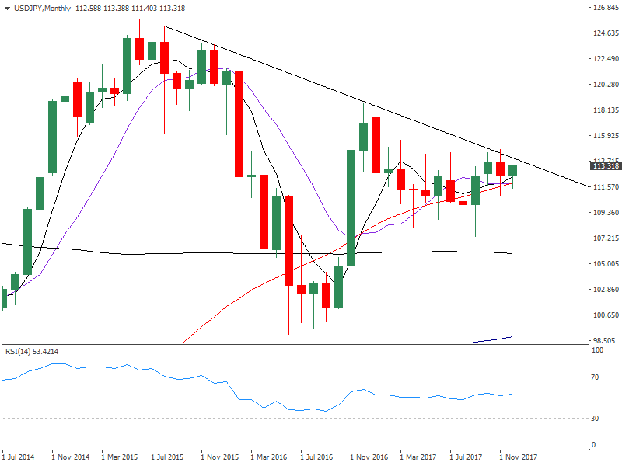
Task: Click the RSI(14) 53.4214 indicator label
Action: tap(32, 352)
